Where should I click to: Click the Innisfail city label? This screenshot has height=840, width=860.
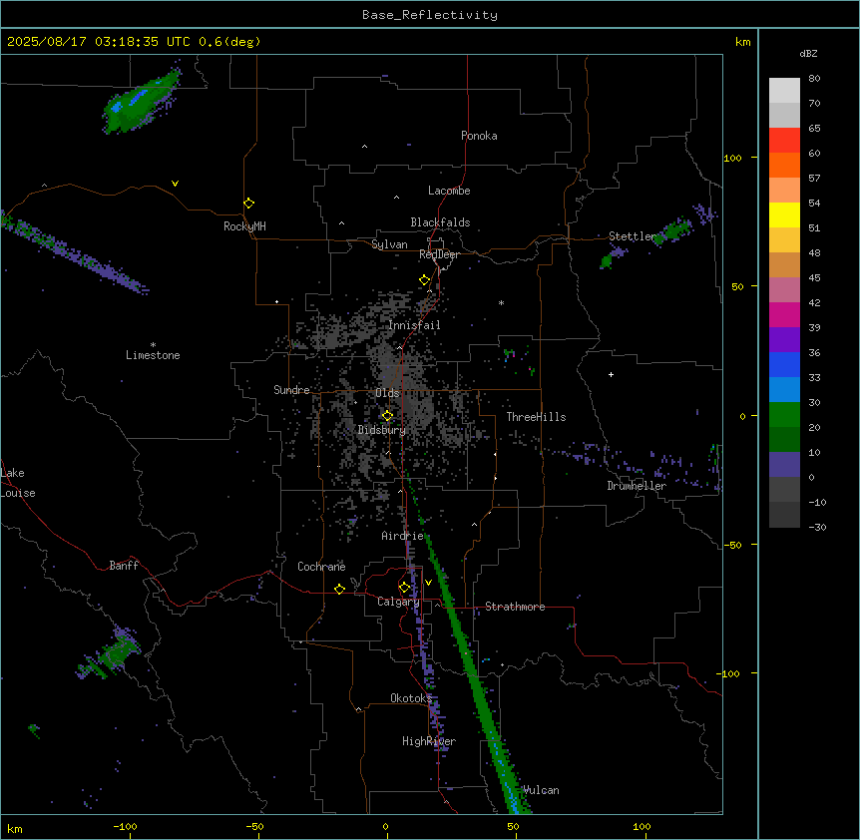pos(414,325)
